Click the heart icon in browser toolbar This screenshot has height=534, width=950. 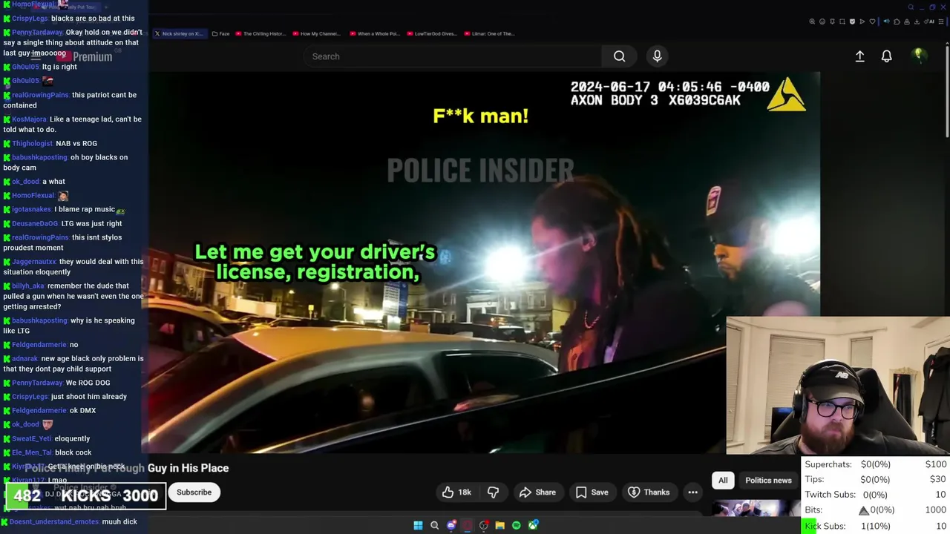pos(872,22)
